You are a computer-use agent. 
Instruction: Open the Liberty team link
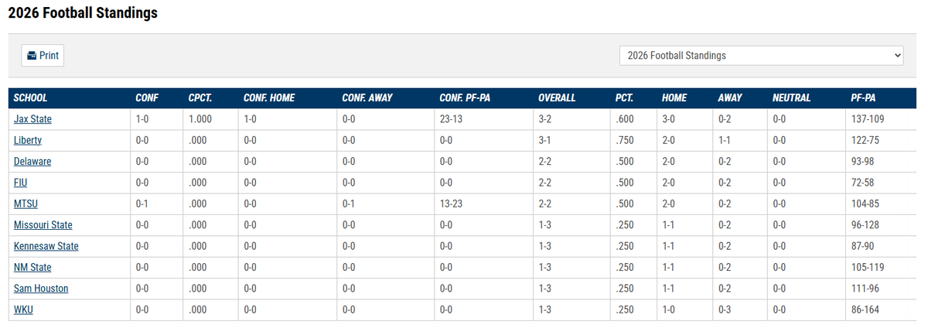pos(28,141)
